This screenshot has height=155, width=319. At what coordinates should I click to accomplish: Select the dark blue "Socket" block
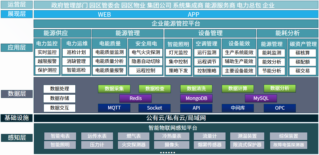(x=155, y=108)
